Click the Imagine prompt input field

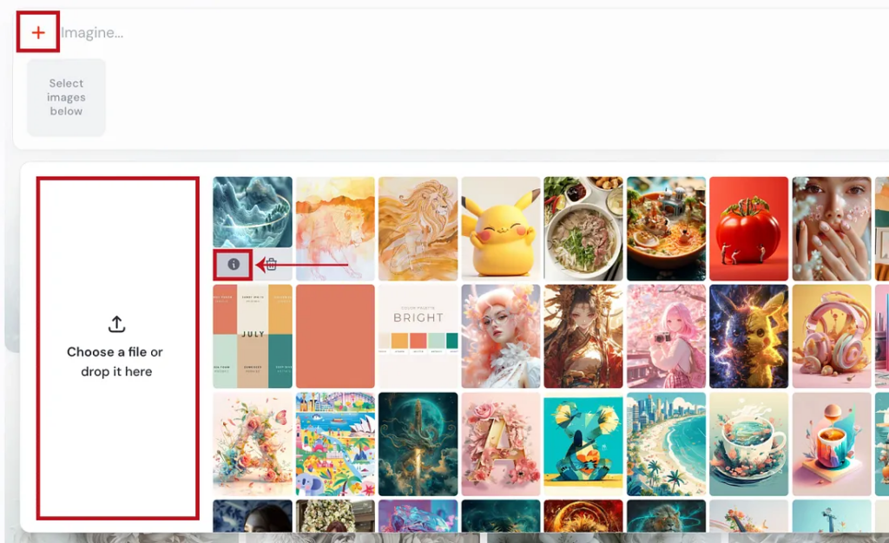coord(471,33)
